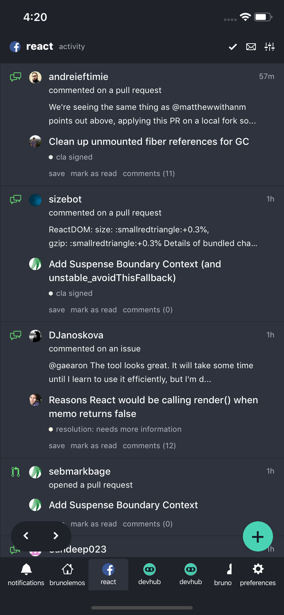Mark all notifications as read with checkmark icon

233,47
